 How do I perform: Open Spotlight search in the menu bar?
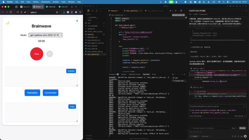pos(224,2)
